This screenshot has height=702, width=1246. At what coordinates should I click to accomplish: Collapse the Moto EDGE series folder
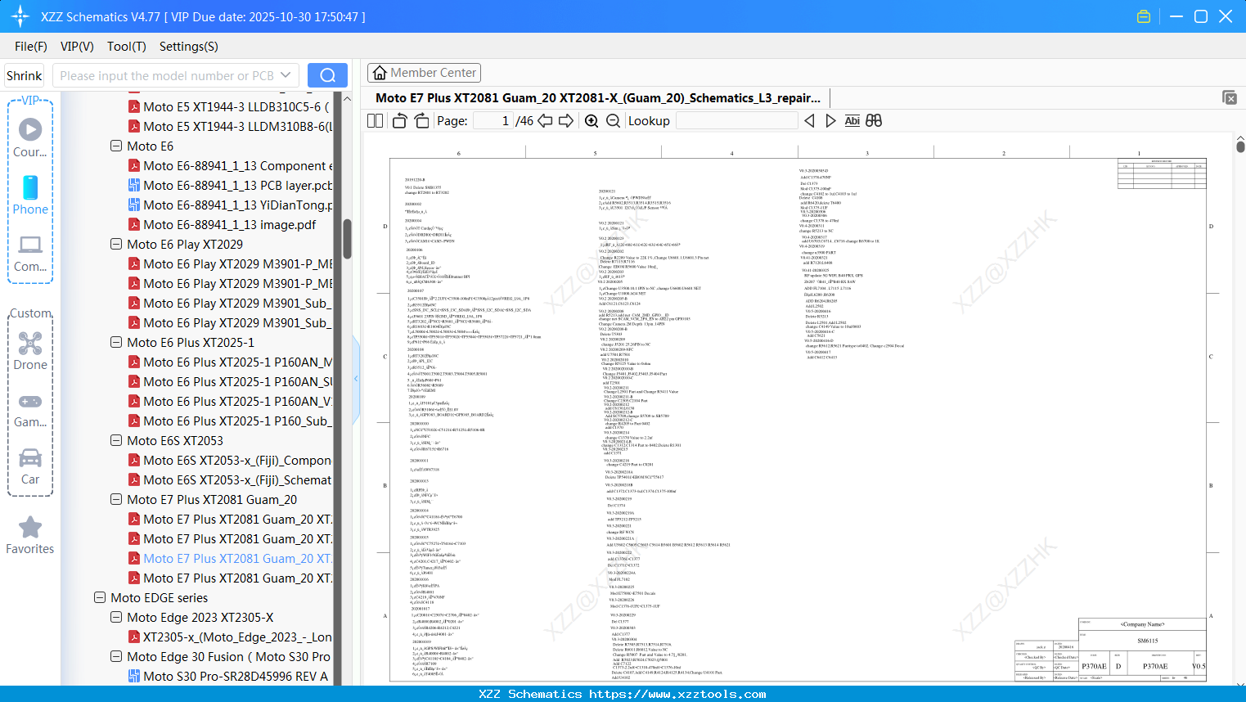coord(100,598)
